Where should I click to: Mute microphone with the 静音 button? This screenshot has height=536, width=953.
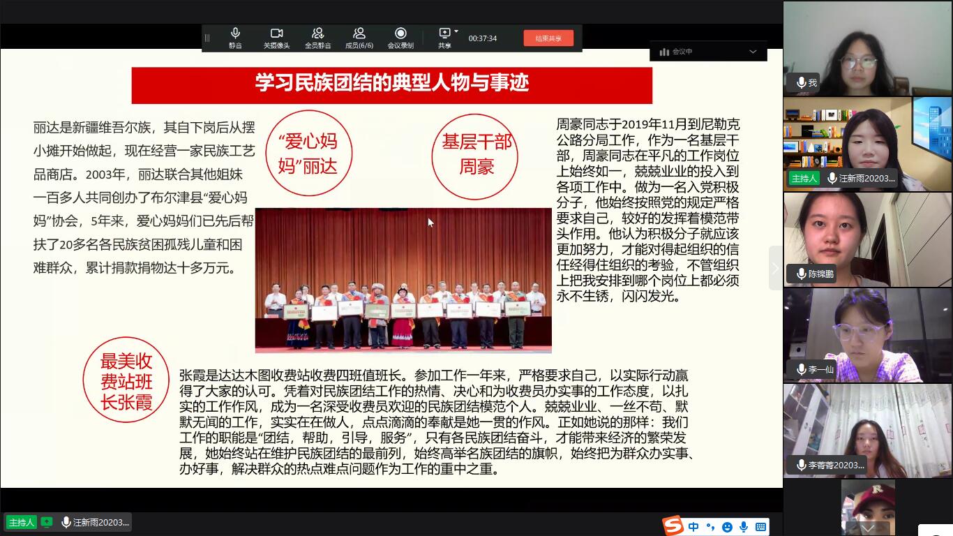point(235,37)
